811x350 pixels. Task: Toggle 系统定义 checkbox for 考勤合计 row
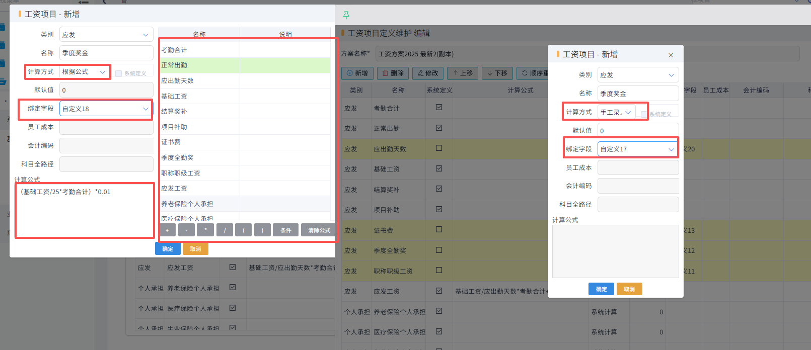click(x=439, y=107)
